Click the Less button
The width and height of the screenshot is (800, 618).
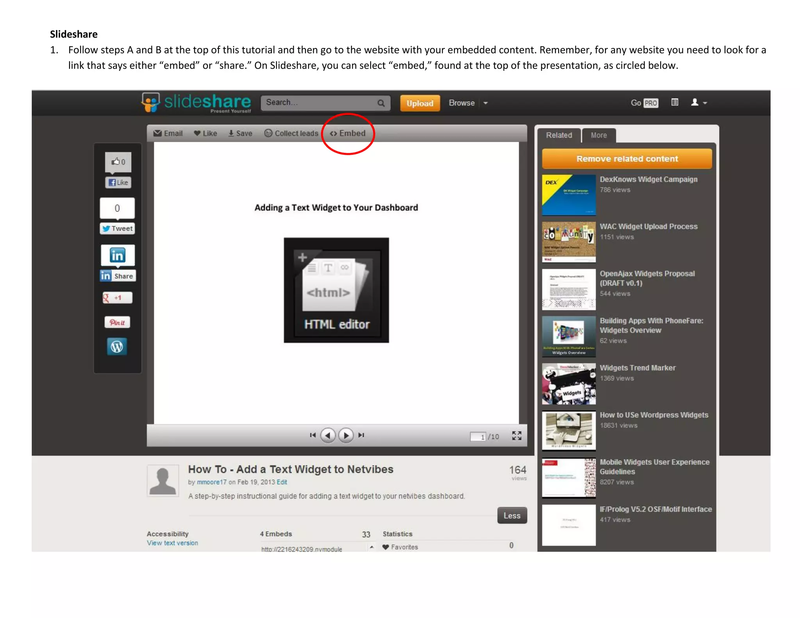pos(512,516)
